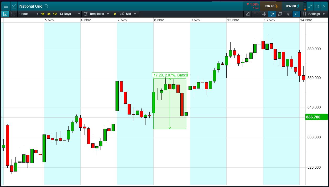Close the National Grid chart panel
The width and height of the screenshot is (329, 187).
[324, 6]
